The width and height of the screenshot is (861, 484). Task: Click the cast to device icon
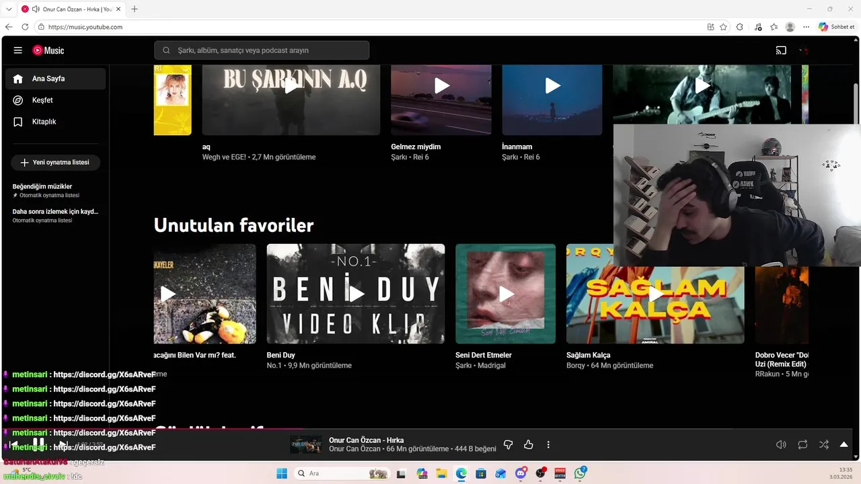(x=781, y=50)
